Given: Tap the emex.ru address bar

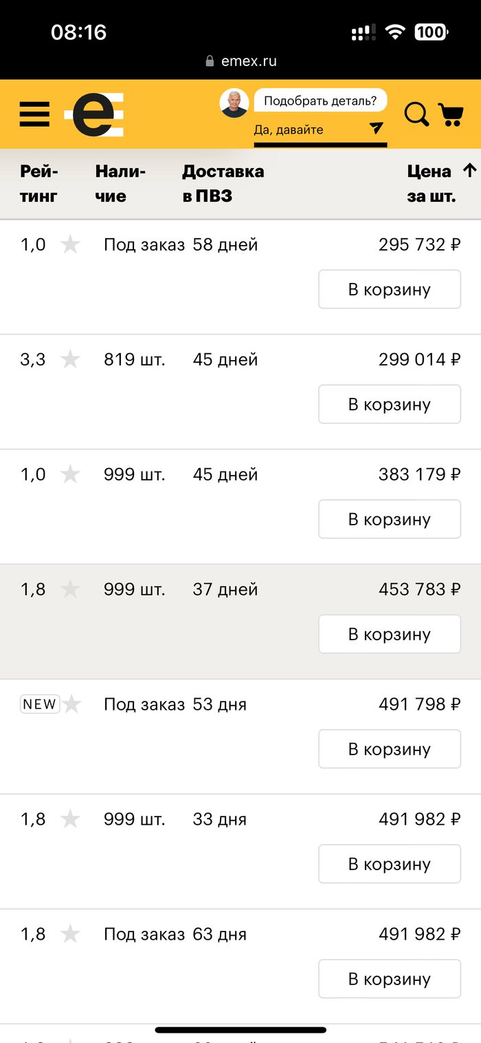Looking at the screenshot, I should click(240, 61).
